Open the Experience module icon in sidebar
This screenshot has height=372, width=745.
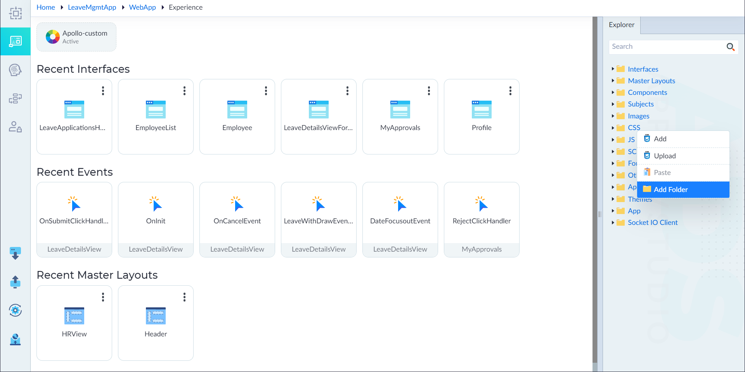pos(15,41)
